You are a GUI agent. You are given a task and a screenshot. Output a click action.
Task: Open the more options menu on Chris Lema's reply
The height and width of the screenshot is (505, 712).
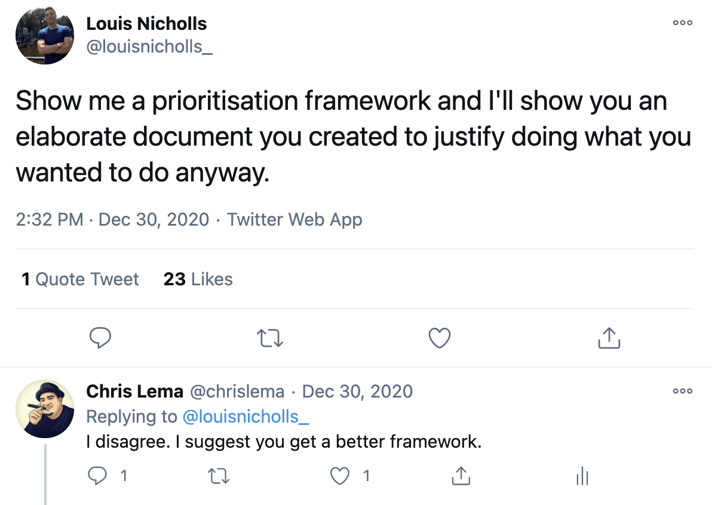click(x=682, y=391)
